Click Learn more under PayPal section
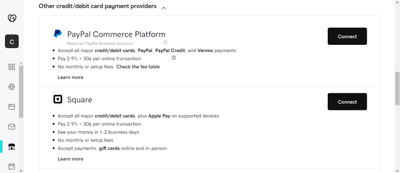Viewport: 400px width, 173px height. (x=70, y=77)
